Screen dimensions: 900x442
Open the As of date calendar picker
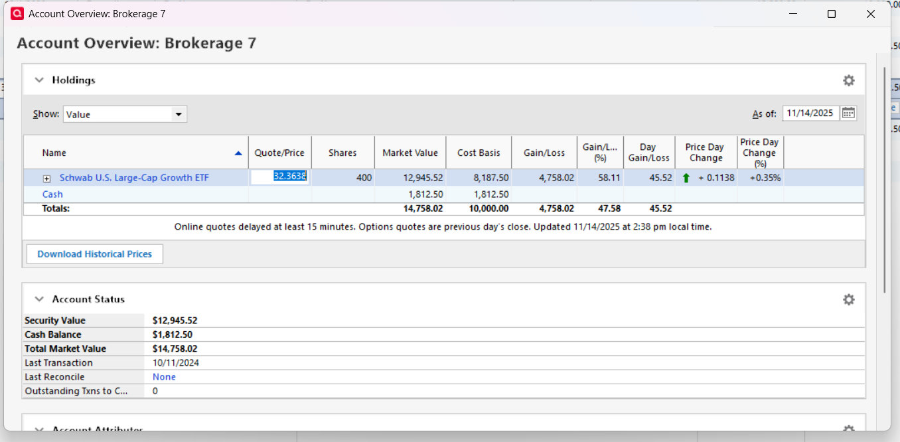coord(848,113)
